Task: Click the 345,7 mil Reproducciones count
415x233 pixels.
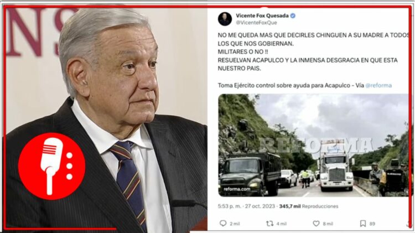Action: pos(309,206)
